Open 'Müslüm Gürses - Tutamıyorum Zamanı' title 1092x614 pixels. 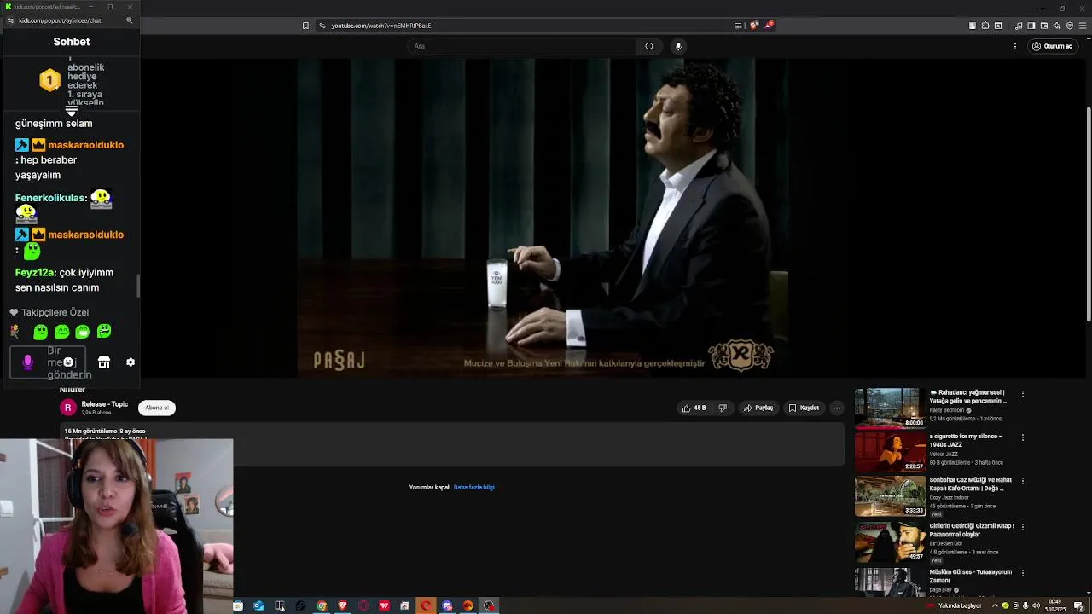[x=971, y=576]
